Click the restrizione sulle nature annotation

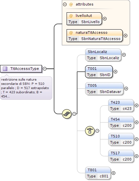[x=26, y=88]
